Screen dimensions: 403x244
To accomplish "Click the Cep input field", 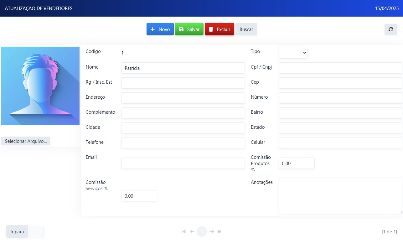I will (x=340, y=83).
